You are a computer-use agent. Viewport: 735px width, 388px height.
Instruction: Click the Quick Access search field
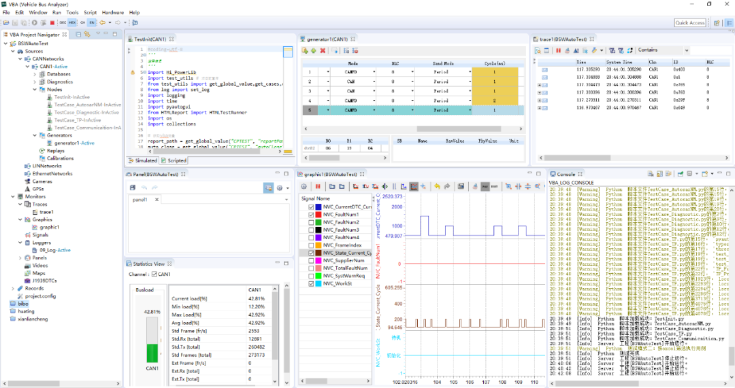click(x=690, y=22)
